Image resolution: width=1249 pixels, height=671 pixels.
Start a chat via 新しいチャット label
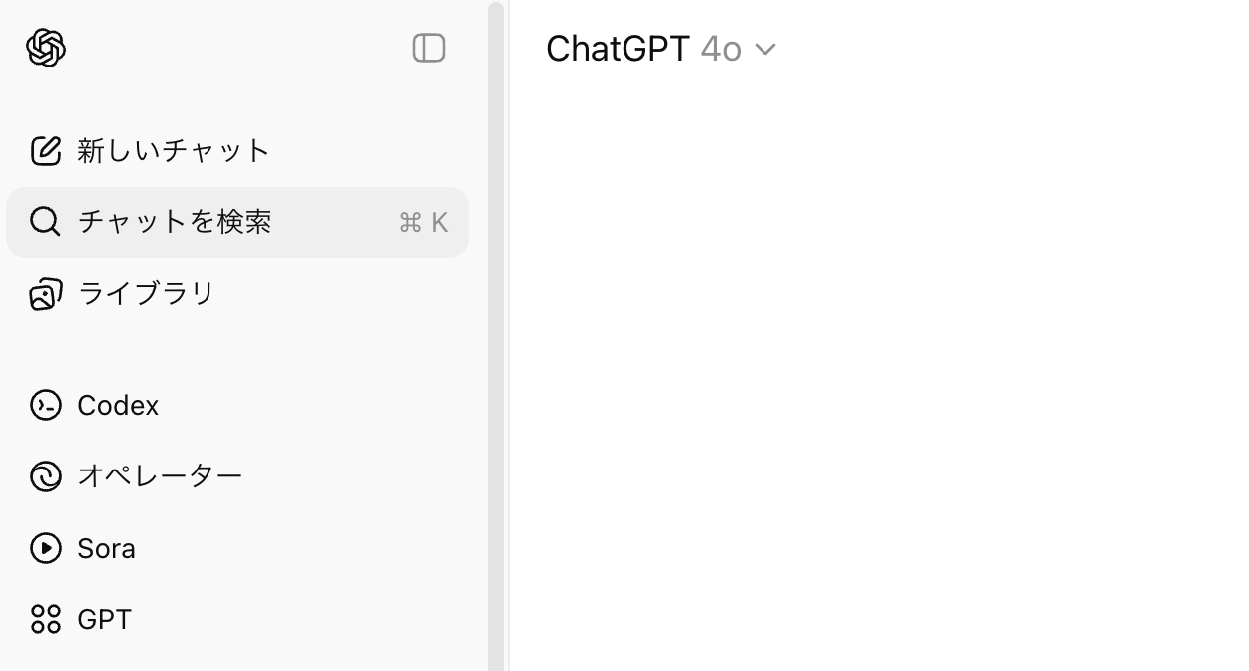pyautogui.click(x=174, y=151)
